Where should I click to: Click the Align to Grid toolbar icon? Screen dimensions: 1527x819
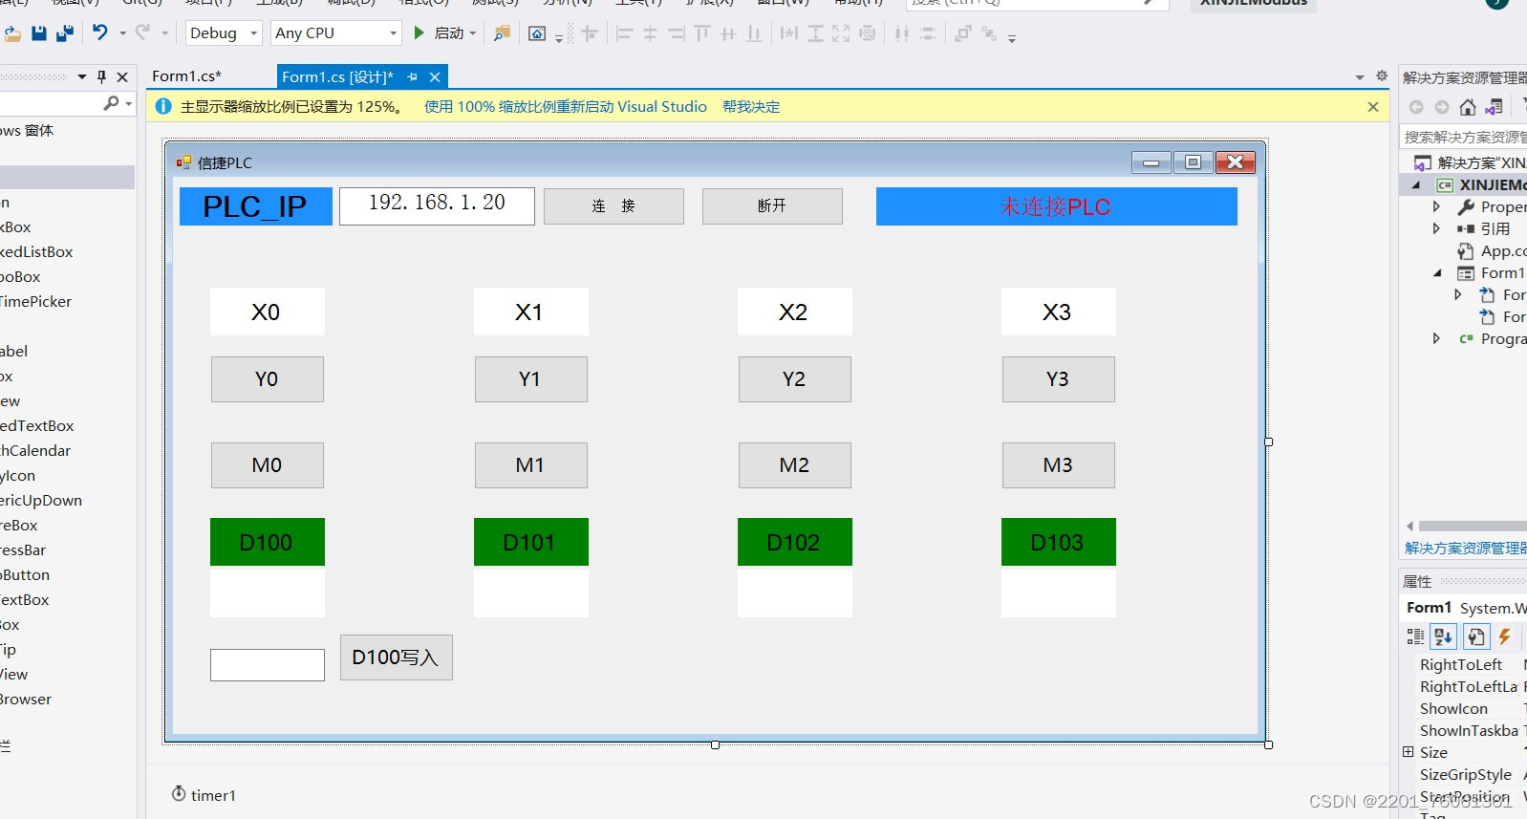coord(590,33)
